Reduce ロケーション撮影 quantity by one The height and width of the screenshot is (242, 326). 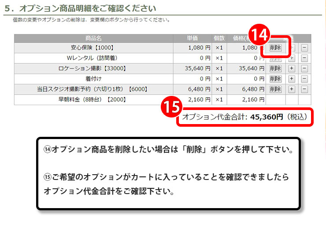[x=304, y=68]
